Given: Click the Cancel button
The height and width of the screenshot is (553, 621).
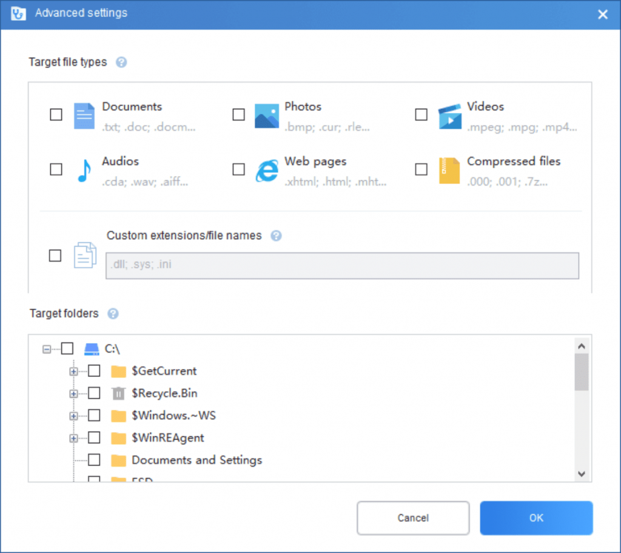Looking at the screenshot, I should click(x=413, y=518).
